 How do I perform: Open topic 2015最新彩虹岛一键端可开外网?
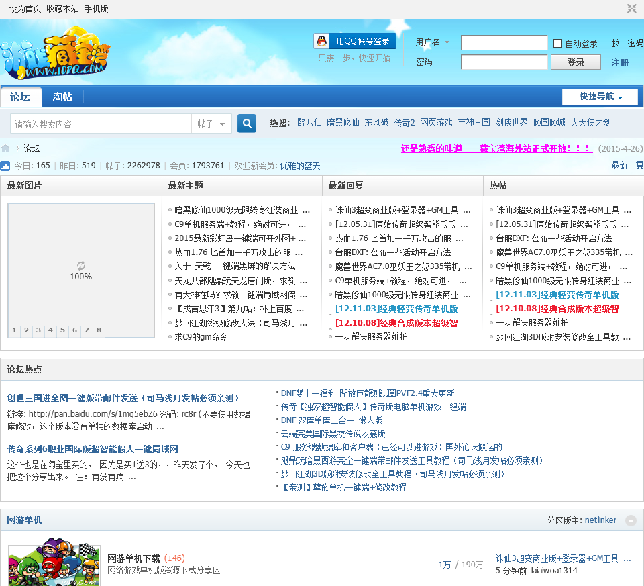coord(240,238)
